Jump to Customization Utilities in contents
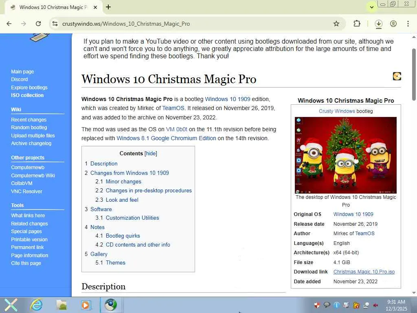Screen dimensions: 417x313 pyautogui.click(x=132, y=218)
